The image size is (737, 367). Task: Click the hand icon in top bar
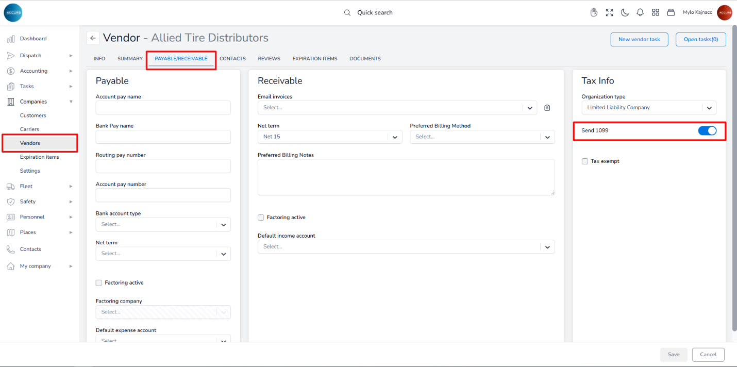594,12
